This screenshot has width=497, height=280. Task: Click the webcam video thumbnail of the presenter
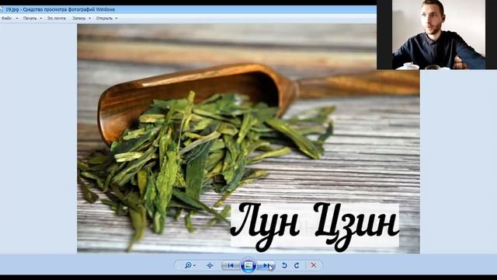click(x=439, y=34)
